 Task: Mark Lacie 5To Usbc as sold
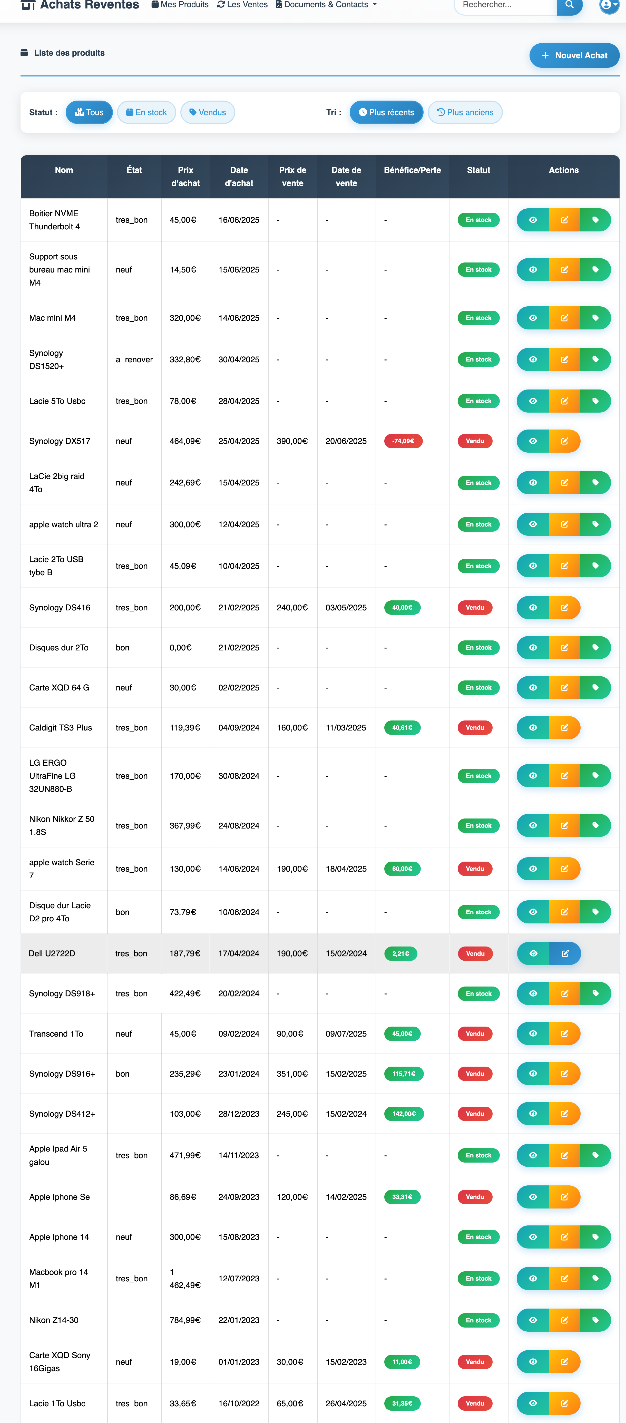coord(595,401)
